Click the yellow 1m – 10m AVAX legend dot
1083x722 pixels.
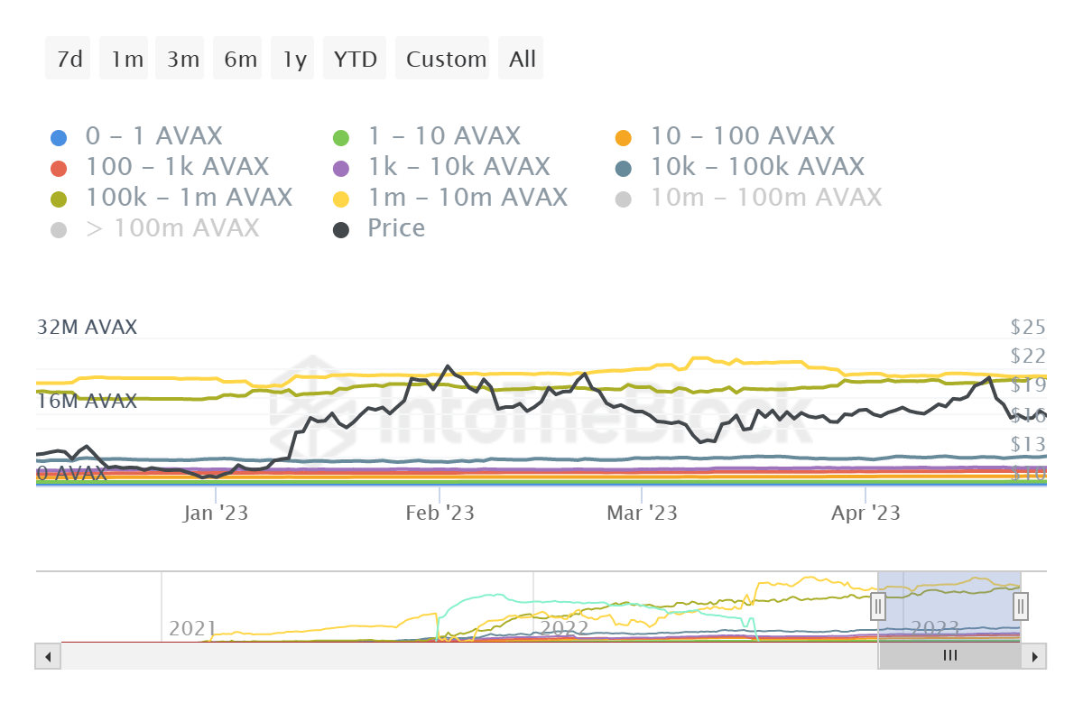tap(341, 199)
